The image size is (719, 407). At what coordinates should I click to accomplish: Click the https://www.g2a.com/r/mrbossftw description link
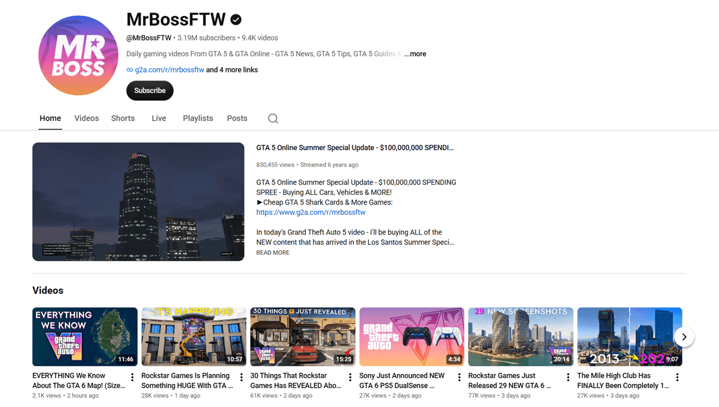coord(311,212)
